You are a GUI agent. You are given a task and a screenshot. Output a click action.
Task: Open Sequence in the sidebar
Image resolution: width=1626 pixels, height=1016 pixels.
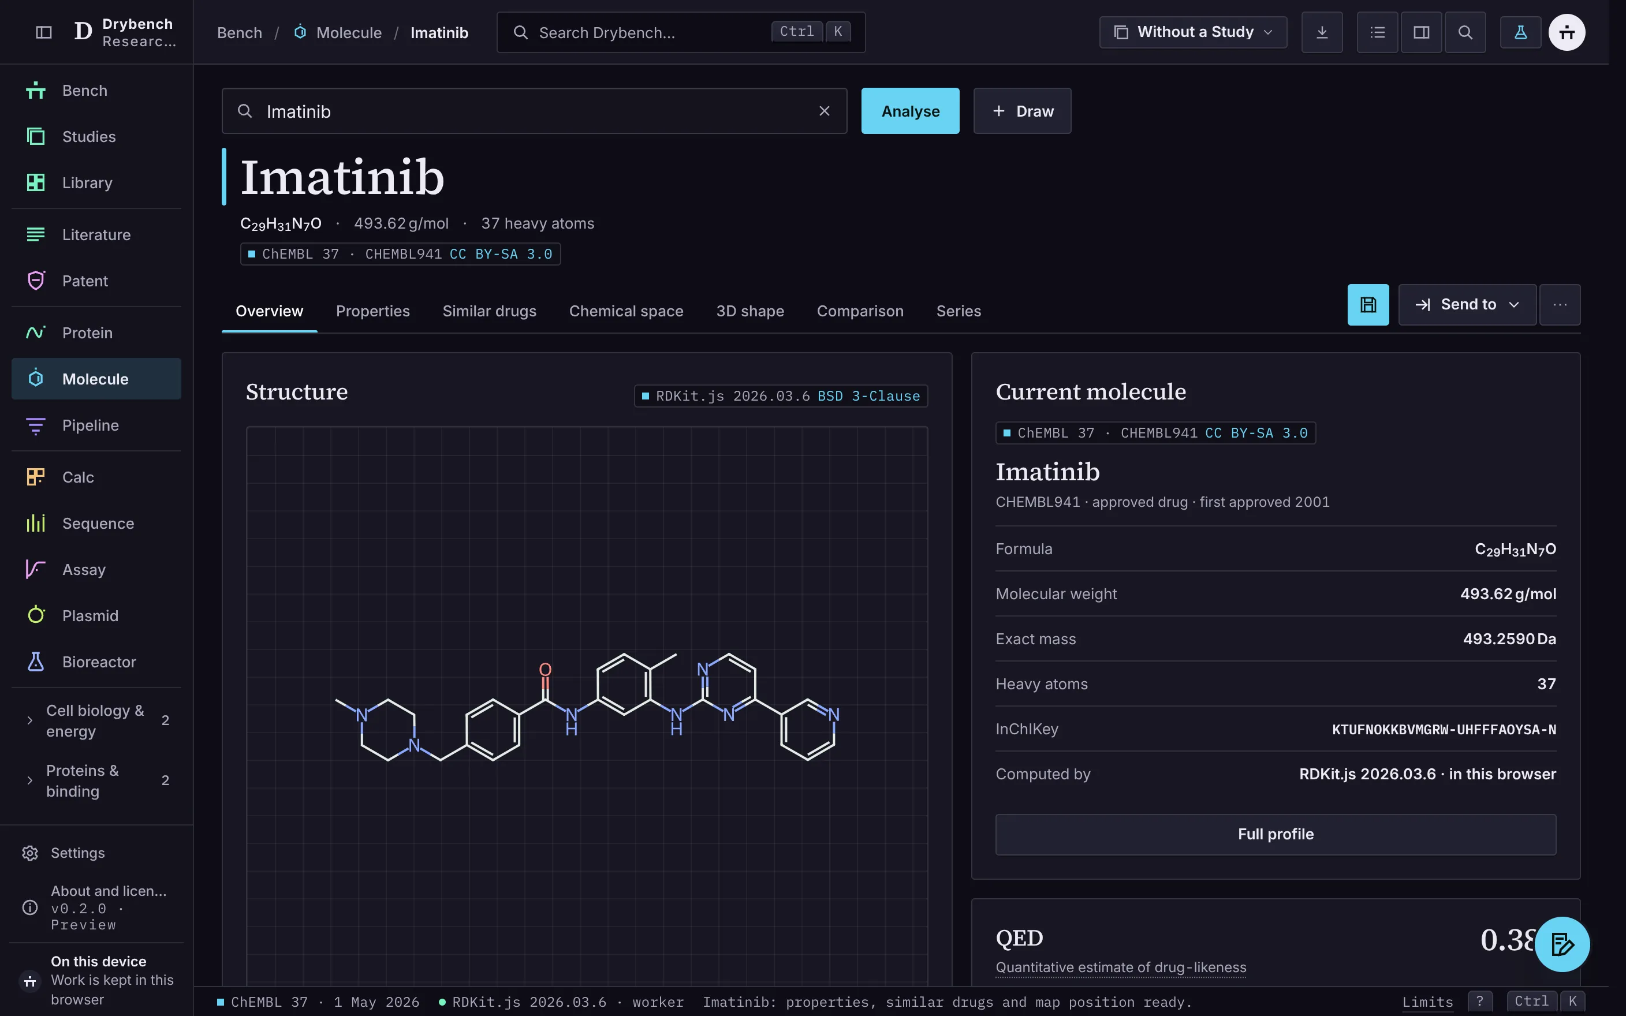(x=96, y=524)
